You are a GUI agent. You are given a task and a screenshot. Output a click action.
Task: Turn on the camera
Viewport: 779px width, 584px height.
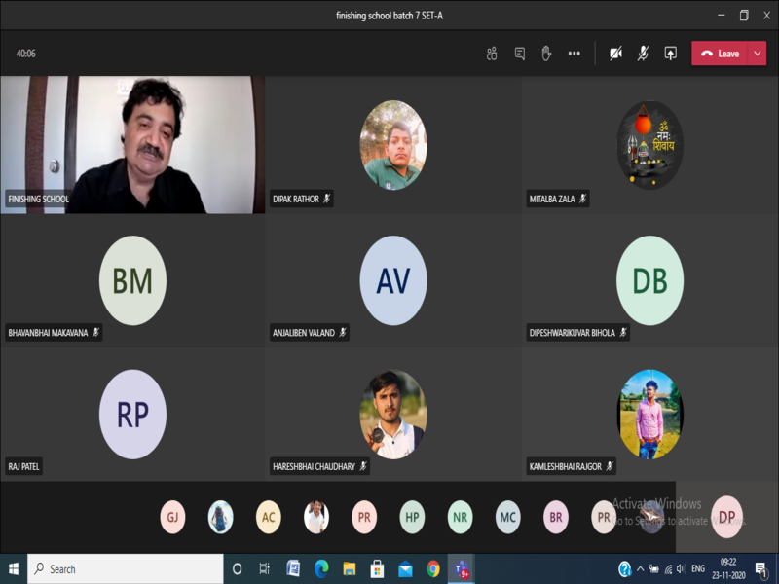[x=615, y=54]
